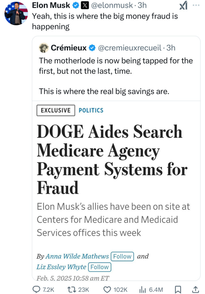Open Elon Musk's profile picture

click(16, 13)
